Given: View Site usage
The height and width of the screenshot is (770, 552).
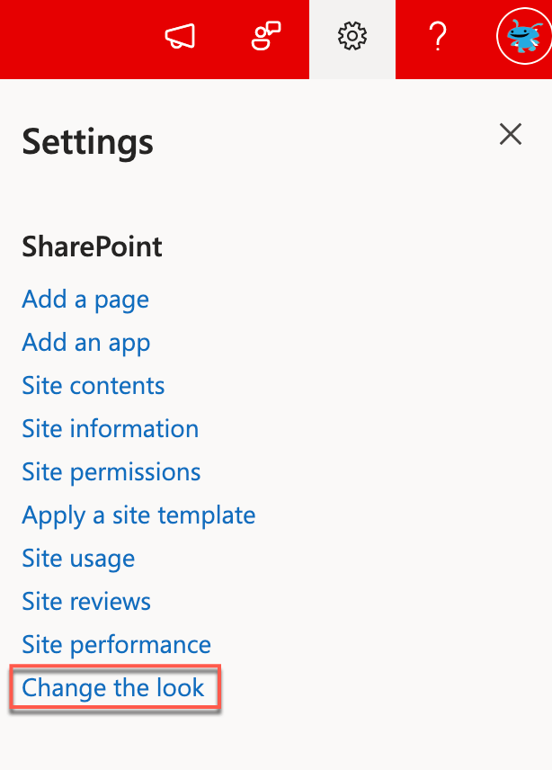Looking at the screenshot, I should 78,559.
